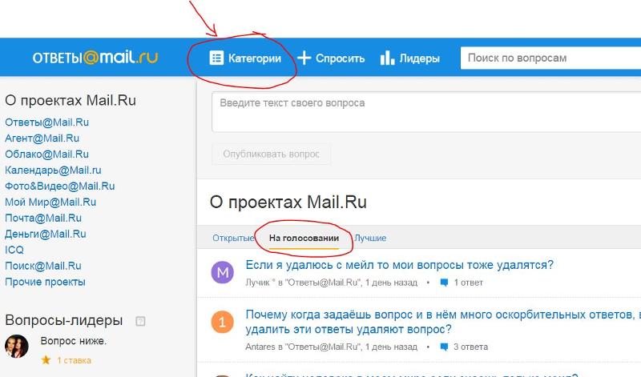Switch to the Открытые tab
The image size is (641, 377).
click(x=233, y=238)
